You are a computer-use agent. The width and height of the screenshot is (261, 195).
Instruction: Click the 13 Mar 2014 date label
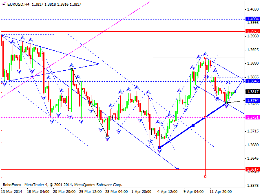point(12,191)
